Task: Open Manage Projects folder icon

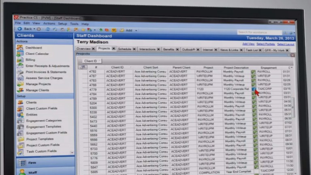Action: coord(20,84)
